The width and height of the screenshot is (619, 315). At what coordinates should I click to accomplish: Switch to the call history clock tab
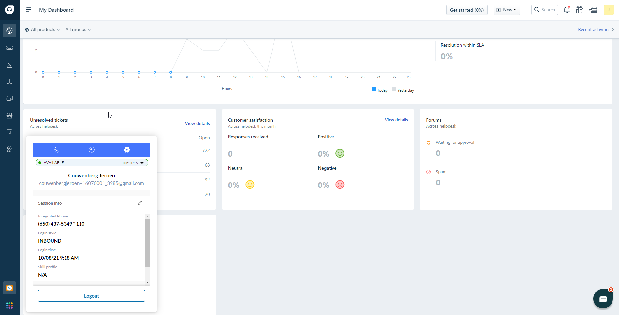point(92,150)
